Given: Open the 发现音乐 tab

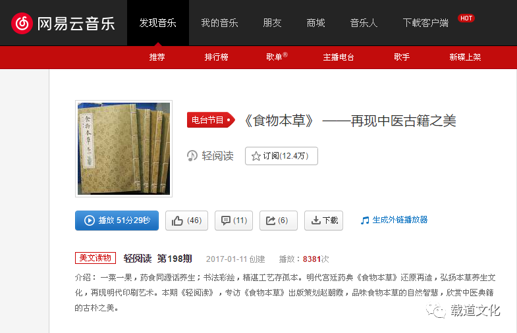Looking at the screenshot, I should [158, 23].
